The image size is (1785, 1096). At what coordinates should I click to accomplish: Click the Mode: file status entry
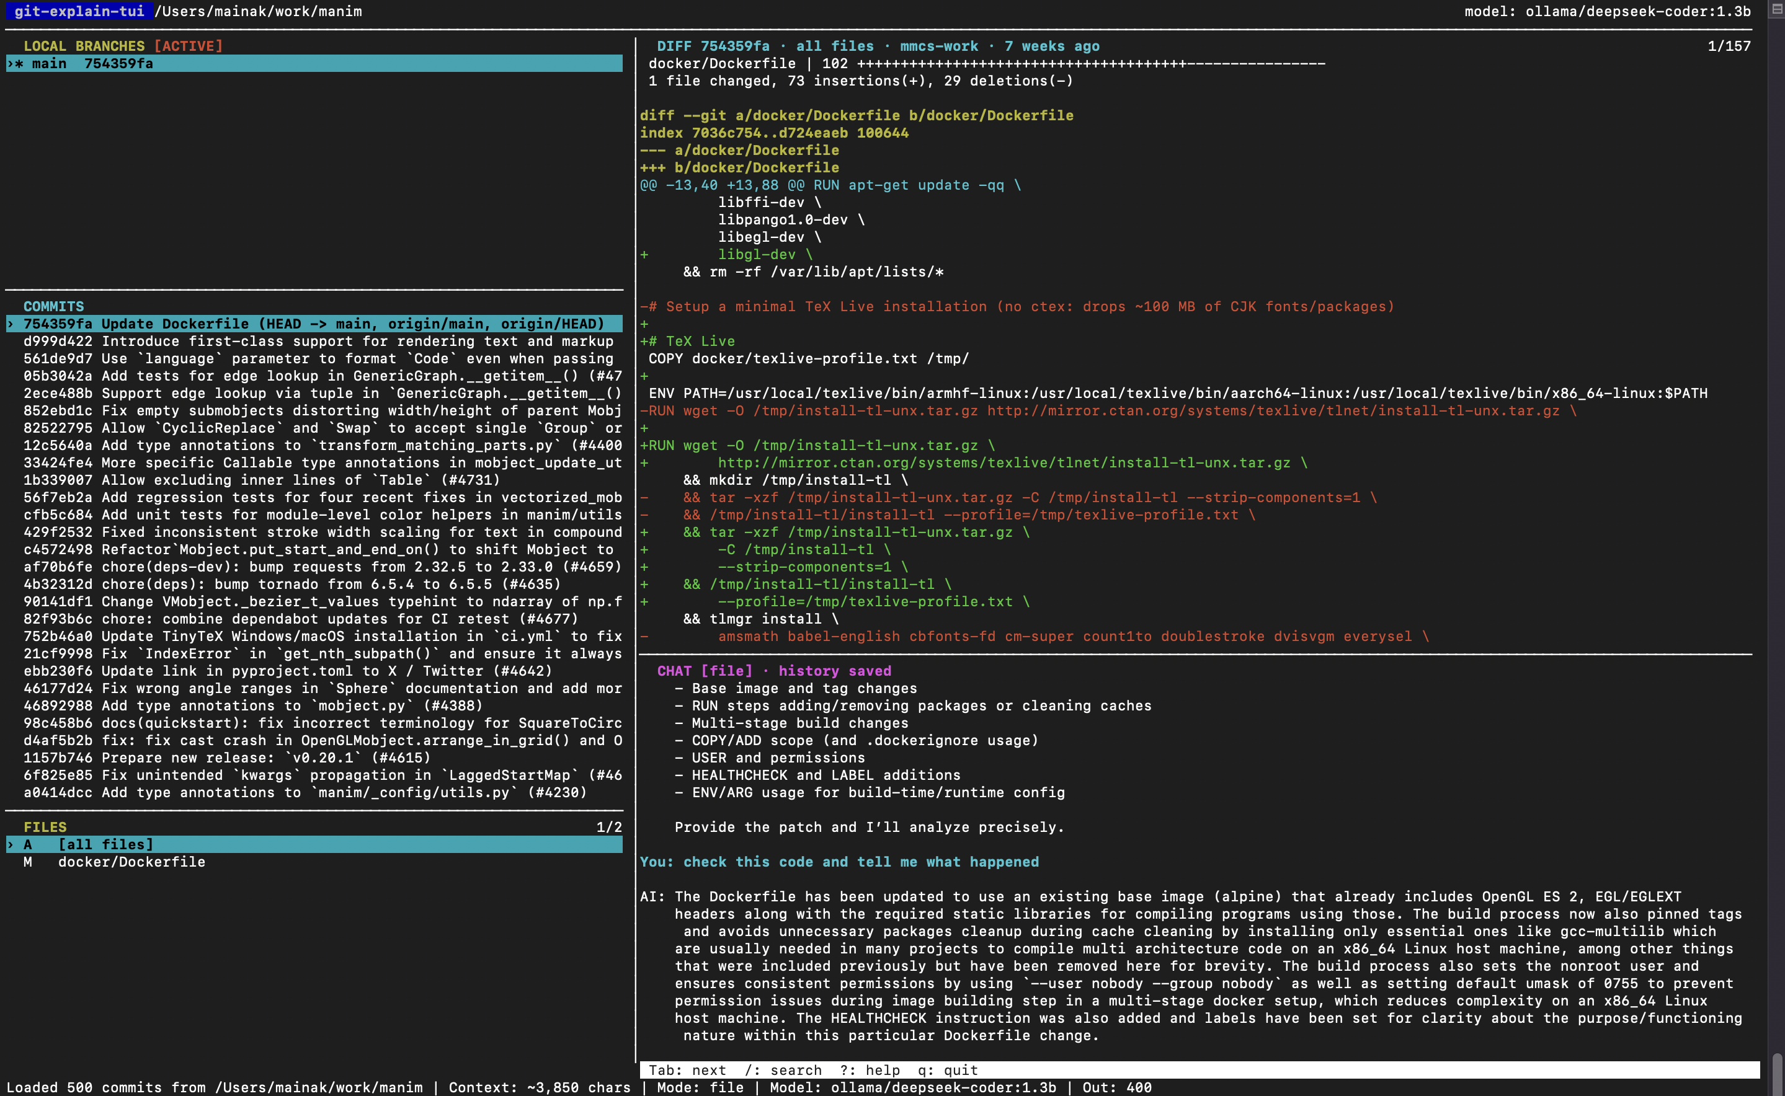pos(700,1087)
